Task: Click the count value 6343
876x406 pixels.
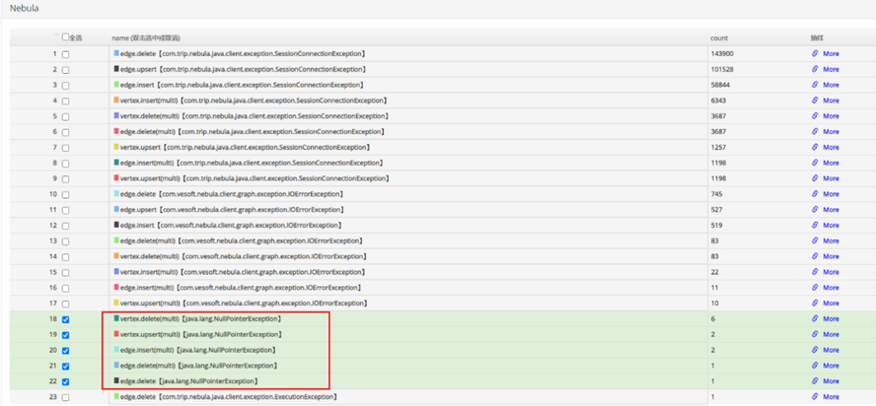Action: 718,101
